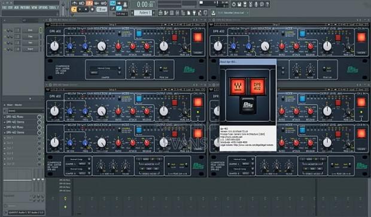Open the mixer view icon
Image resolution: width=371 pixels, height=217 pixels.
pos(178,13)
